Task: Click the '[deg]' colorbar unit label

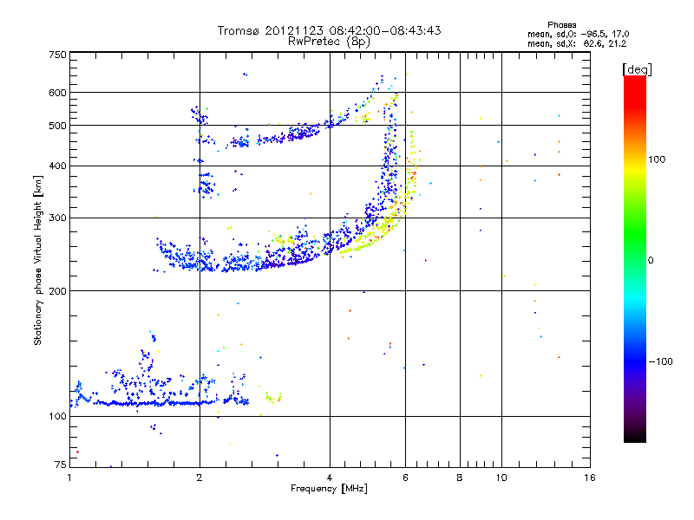Action: pos(637,69)
